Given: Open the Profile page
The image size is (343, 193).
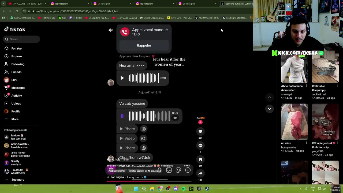Looking at the screenshot, I should (x=16, y=112).
